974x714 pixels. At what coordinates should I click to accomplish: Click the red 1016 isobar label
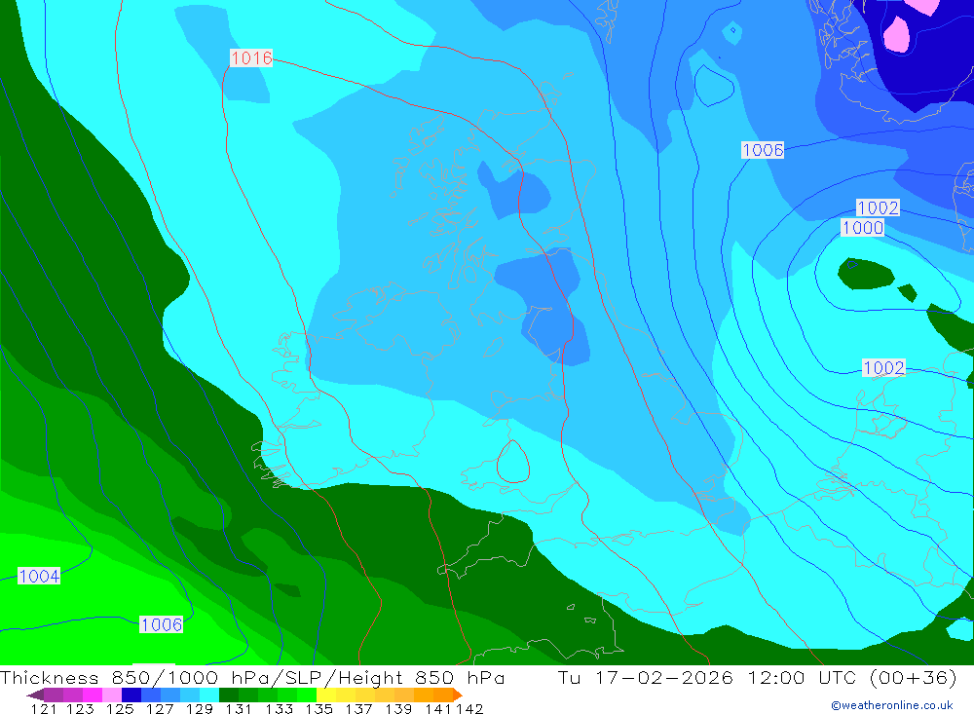251,57
